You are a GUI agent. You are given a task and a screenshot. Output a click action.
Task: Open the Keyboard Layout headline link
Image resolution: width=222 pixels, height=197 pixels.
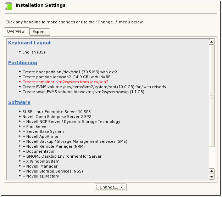point(29,43)
